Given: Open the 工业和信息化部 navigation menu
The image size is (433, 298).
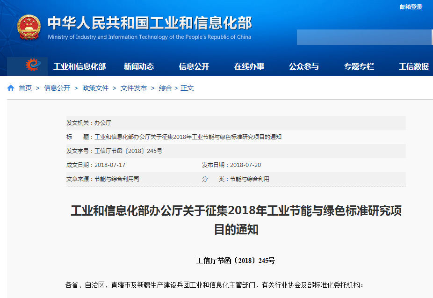Looking at the screenshot, I should pos(79,66).
